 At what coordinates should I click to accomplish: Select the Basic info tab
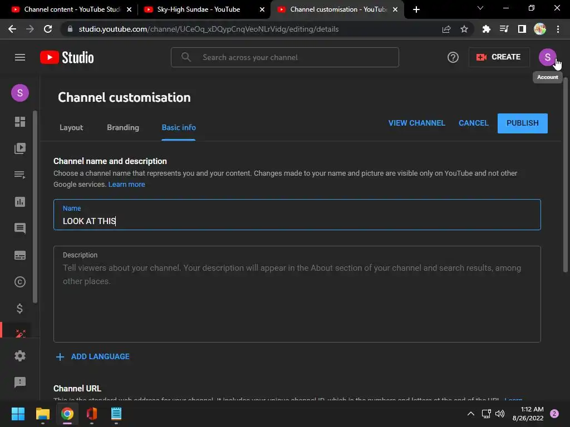pyautogui.click(x=179, y=127)
